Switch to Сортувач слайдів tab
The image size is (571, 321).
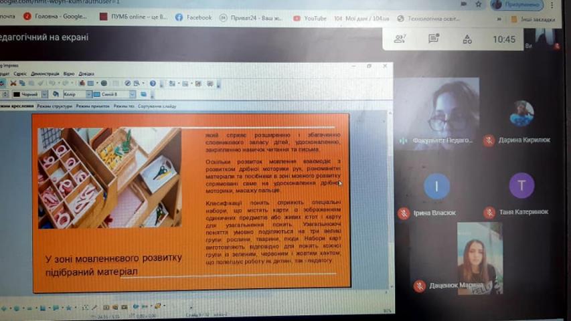click(x=157, y=106)
